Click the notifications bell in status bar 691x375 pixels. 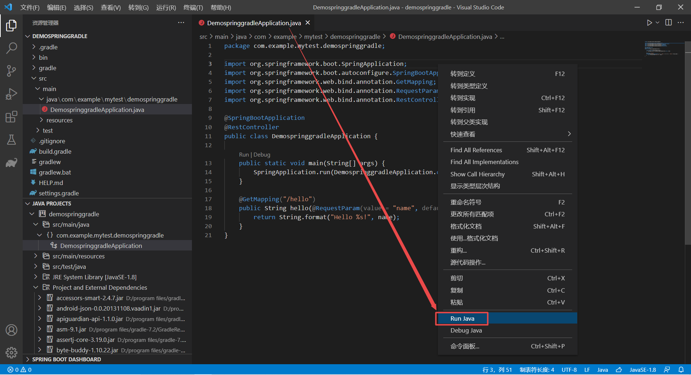click(x=681, y=370)
